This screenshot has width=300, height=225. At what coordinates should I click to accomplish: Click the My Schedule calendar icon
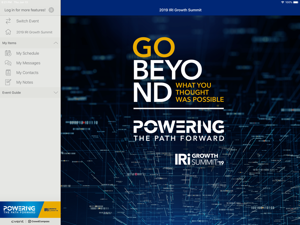8,53
